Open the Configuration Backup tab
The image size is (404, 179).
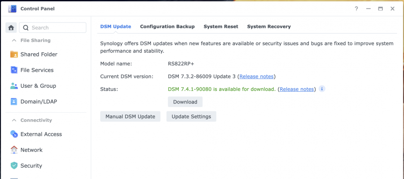pos(167,26)
